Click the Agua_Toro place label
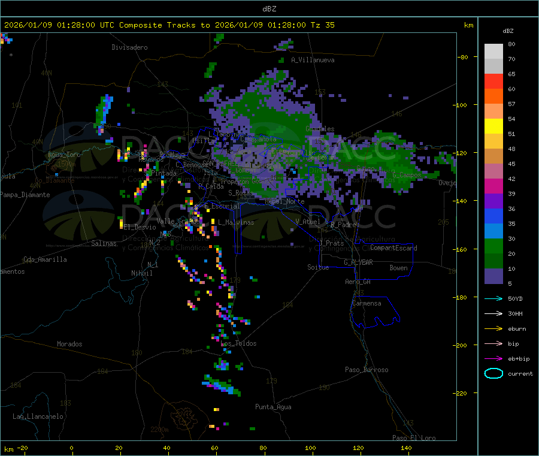 tap(64, 155)
